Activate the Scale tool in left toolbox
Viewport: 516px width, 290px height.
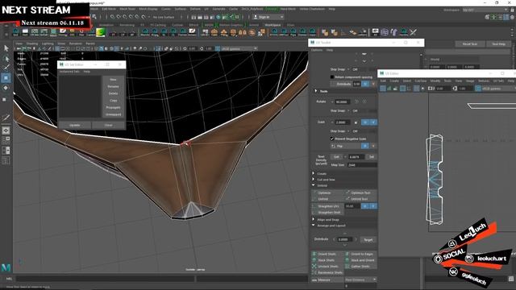click(5, 99)
